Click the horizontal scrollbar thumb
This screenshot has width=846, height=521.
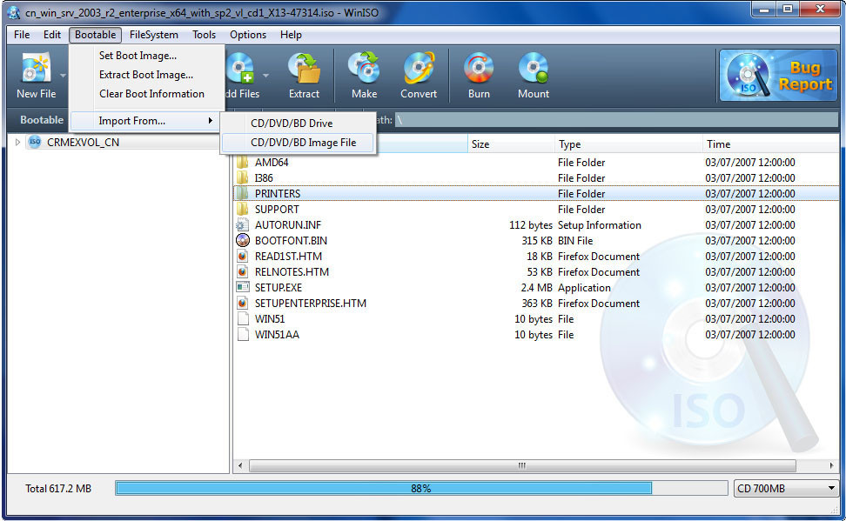click(522, 465)
